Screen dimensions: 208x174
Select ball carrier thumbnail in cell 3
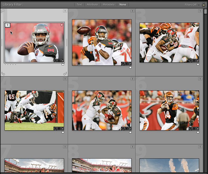[169, 43]
